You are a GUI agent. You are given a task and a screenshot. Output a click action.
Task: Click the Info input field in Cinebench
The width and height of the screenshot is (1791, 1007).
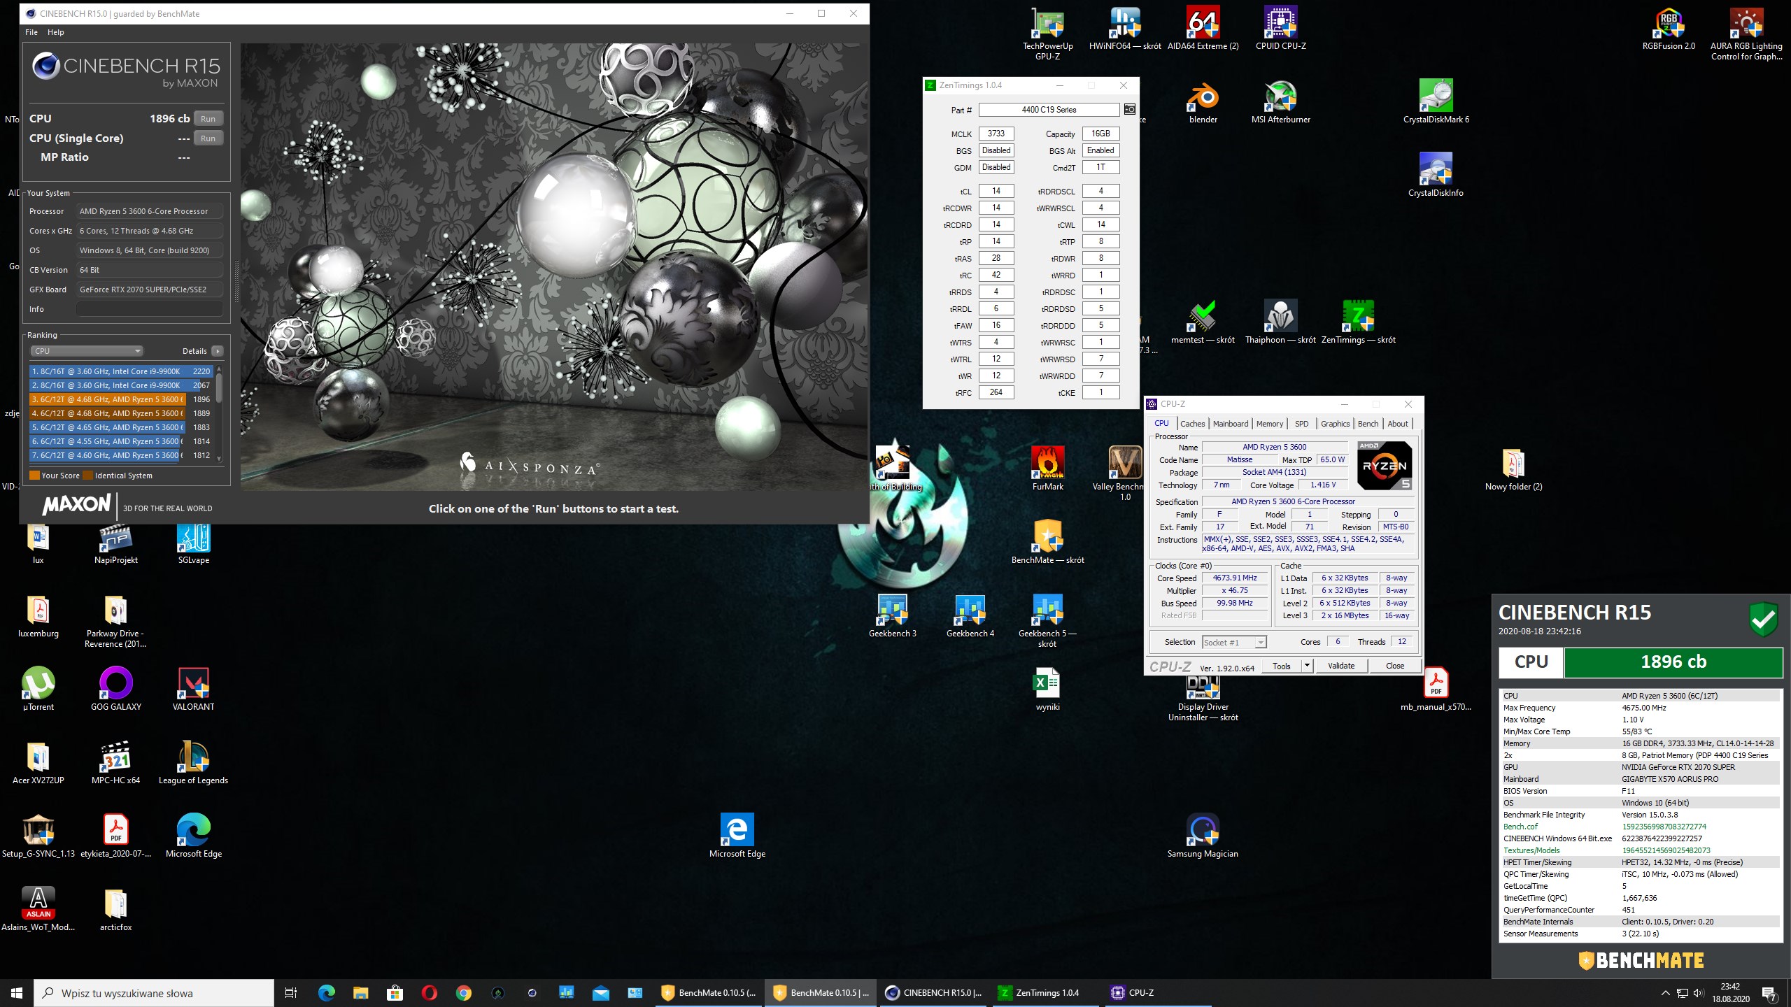coord(149,309)
